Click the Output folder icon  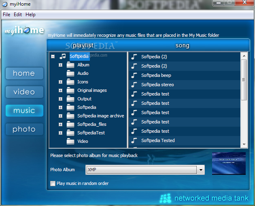pos(70,99)
